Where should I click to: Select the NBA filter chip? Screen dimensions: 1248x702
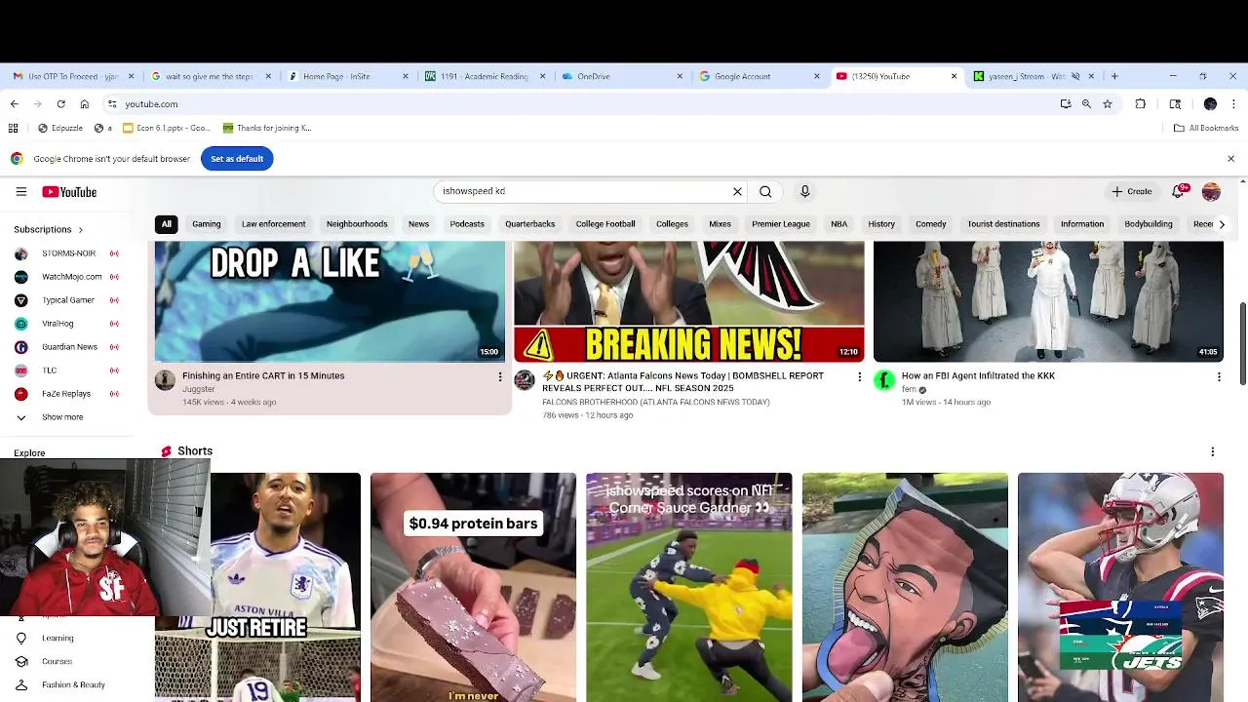(838, 224)
